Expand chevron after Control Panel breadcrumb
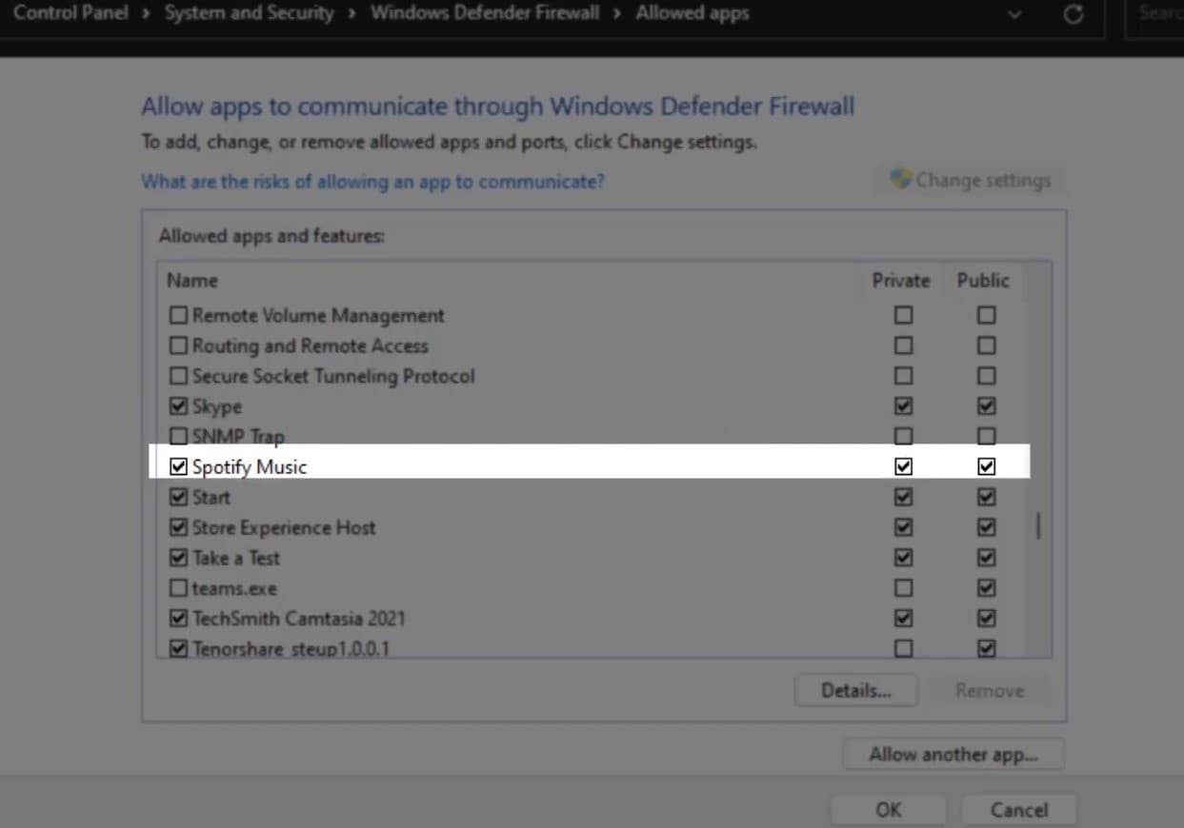 pos(146,14)
